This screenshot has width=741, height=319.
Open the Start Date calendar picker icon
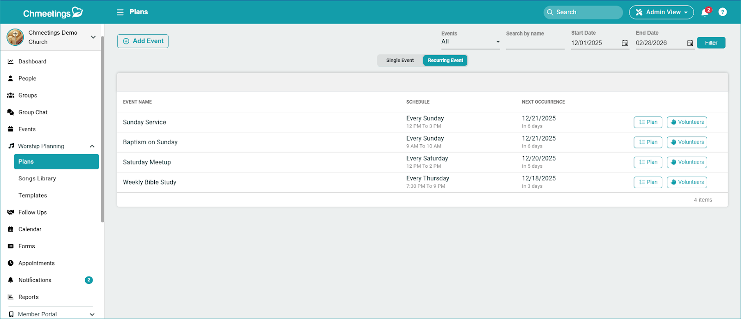[x=625, y=43]
